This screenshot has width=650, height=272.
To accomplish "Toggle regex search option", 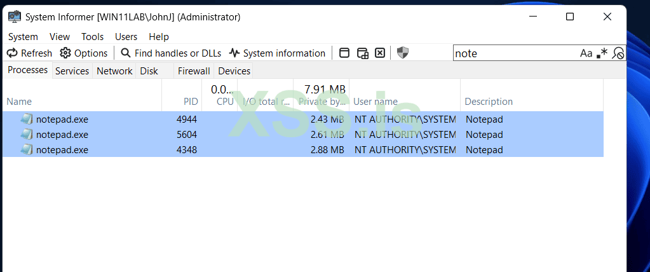I will coord(602,53).
